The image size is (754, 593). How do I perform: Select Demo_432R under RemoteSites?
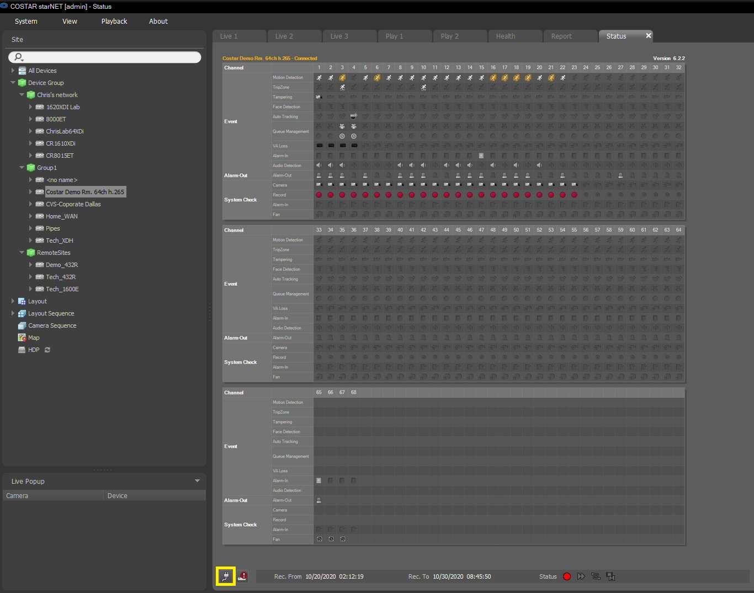coord(62,265)
